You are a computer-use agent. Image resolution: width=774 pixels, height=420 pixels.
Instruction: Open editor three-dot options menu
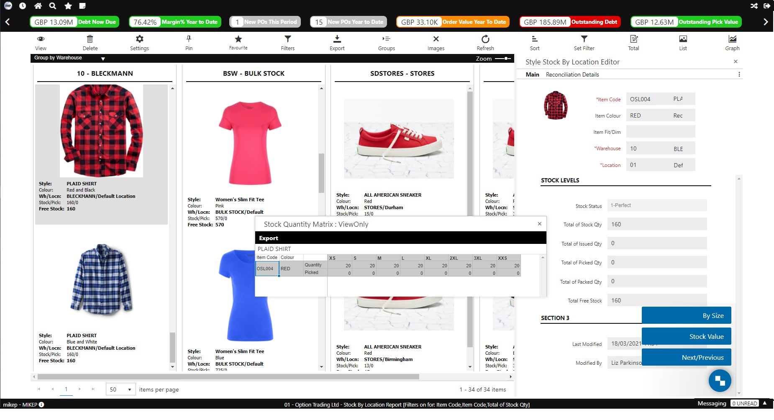739,74
